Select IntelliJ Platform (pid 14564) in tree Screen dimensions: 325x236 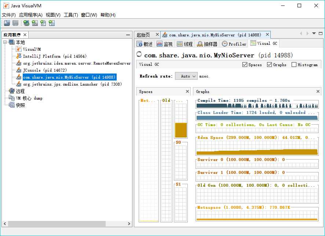[54, 56]
